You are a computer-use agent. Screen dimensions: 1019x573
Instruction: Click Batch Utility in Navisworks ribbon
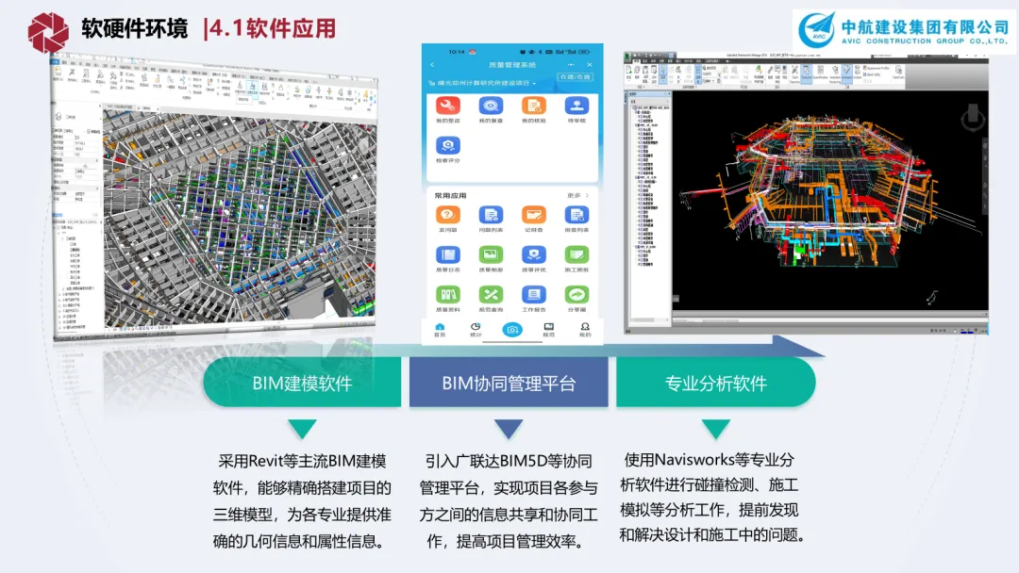click(873, 74)
